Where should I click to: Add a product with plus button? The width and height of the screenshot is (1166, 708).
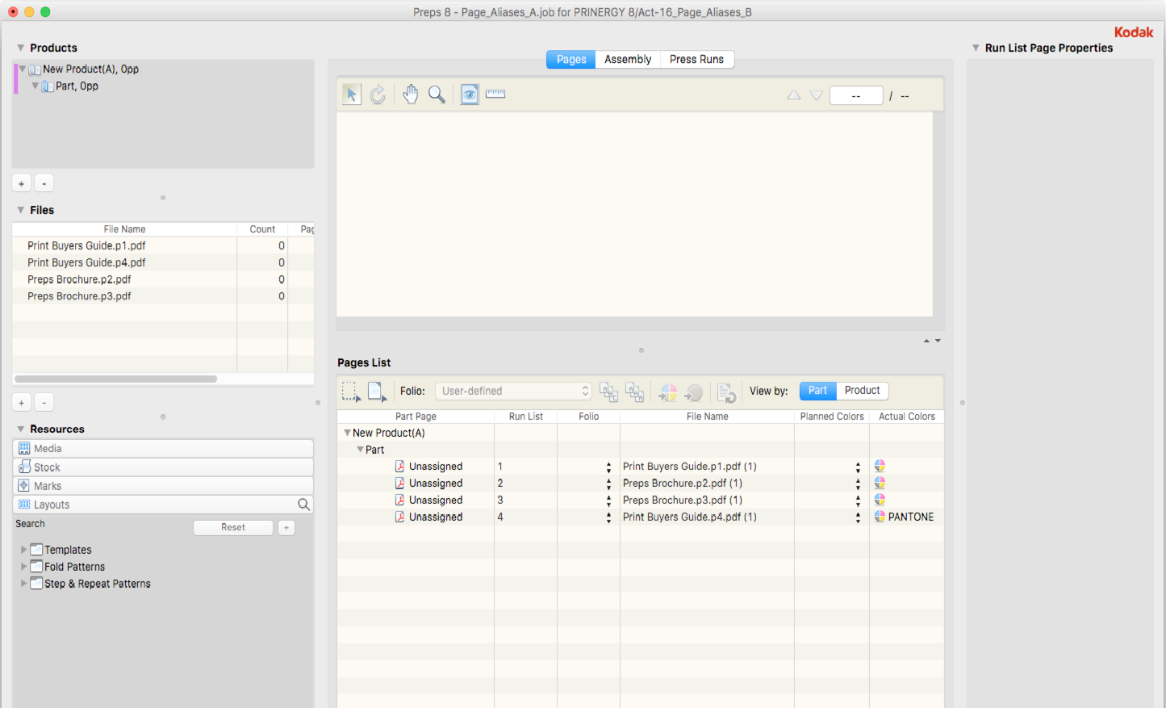(22, 184)
